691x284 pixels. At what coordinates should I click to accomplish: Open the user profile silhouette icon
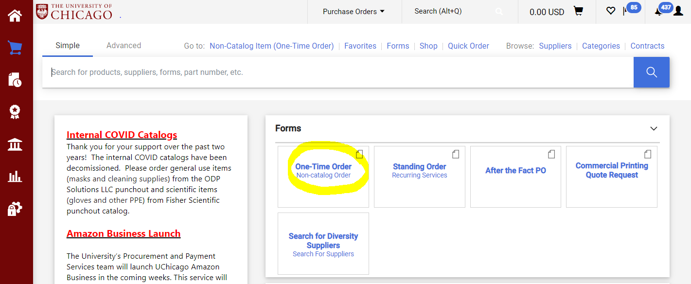pyautogui.click(x=678, y=10)
